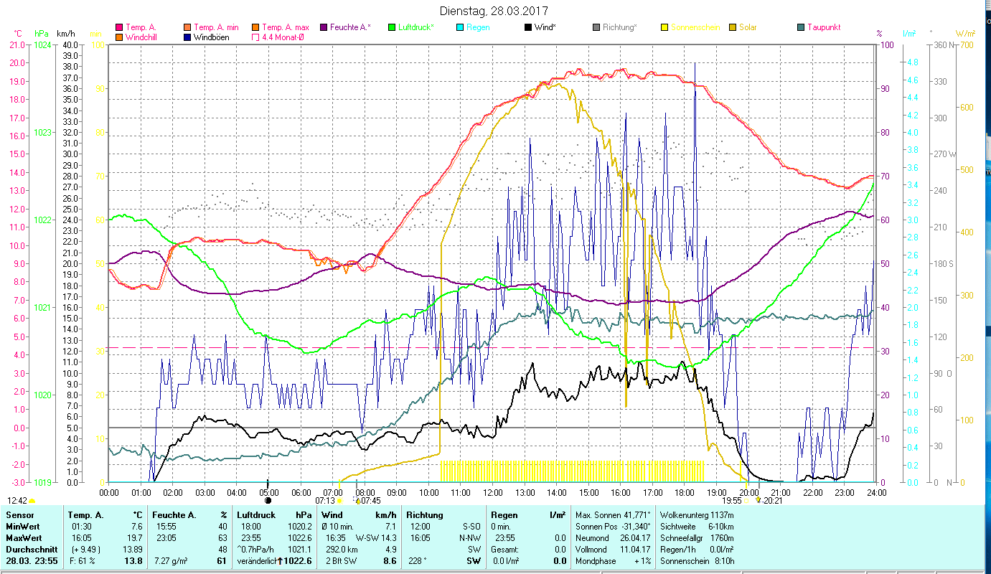The height and width of the screenshot is (574, 991).
Task: Click the Dienstag, 28.03.2017 chart title
Action: (494, 11)
